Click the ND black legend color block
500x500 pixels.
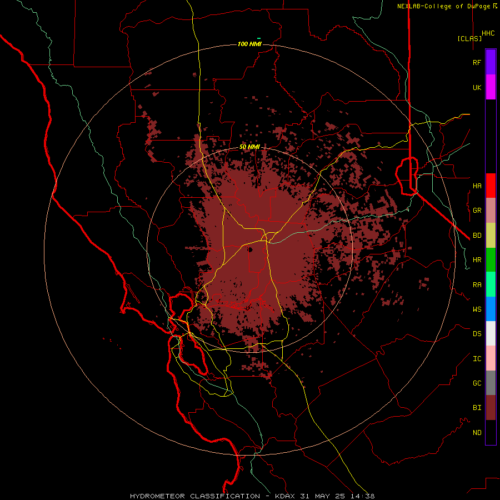[x=491, y=432]
